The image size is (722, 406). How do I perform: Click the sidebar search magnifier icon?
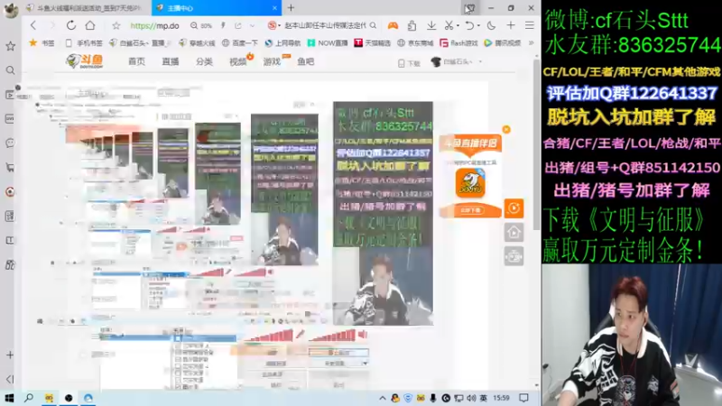coord(10,70)
